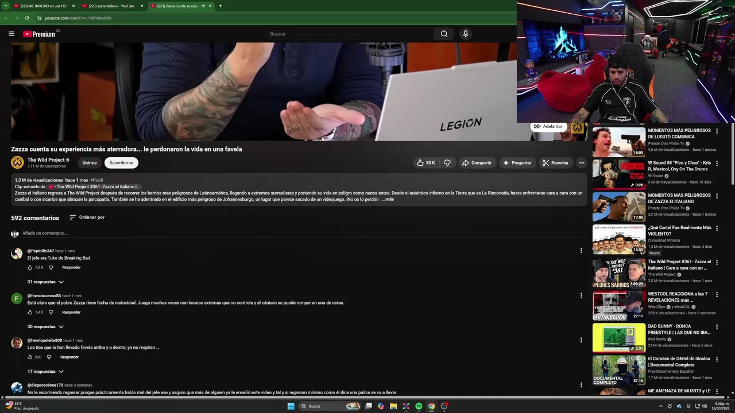Expand 17 respuestas under third comment

(45, 371)
